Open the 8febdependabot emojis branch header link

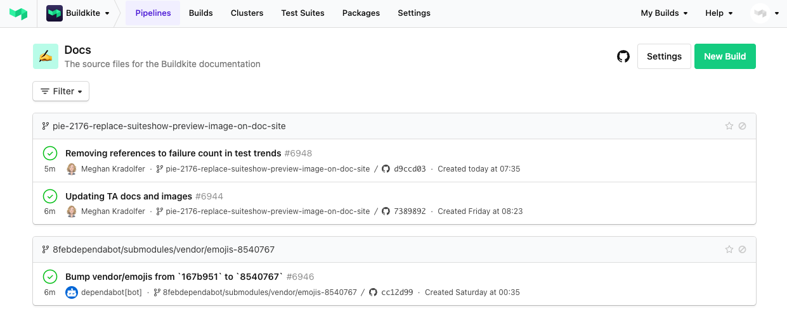(x=159, y=249)
